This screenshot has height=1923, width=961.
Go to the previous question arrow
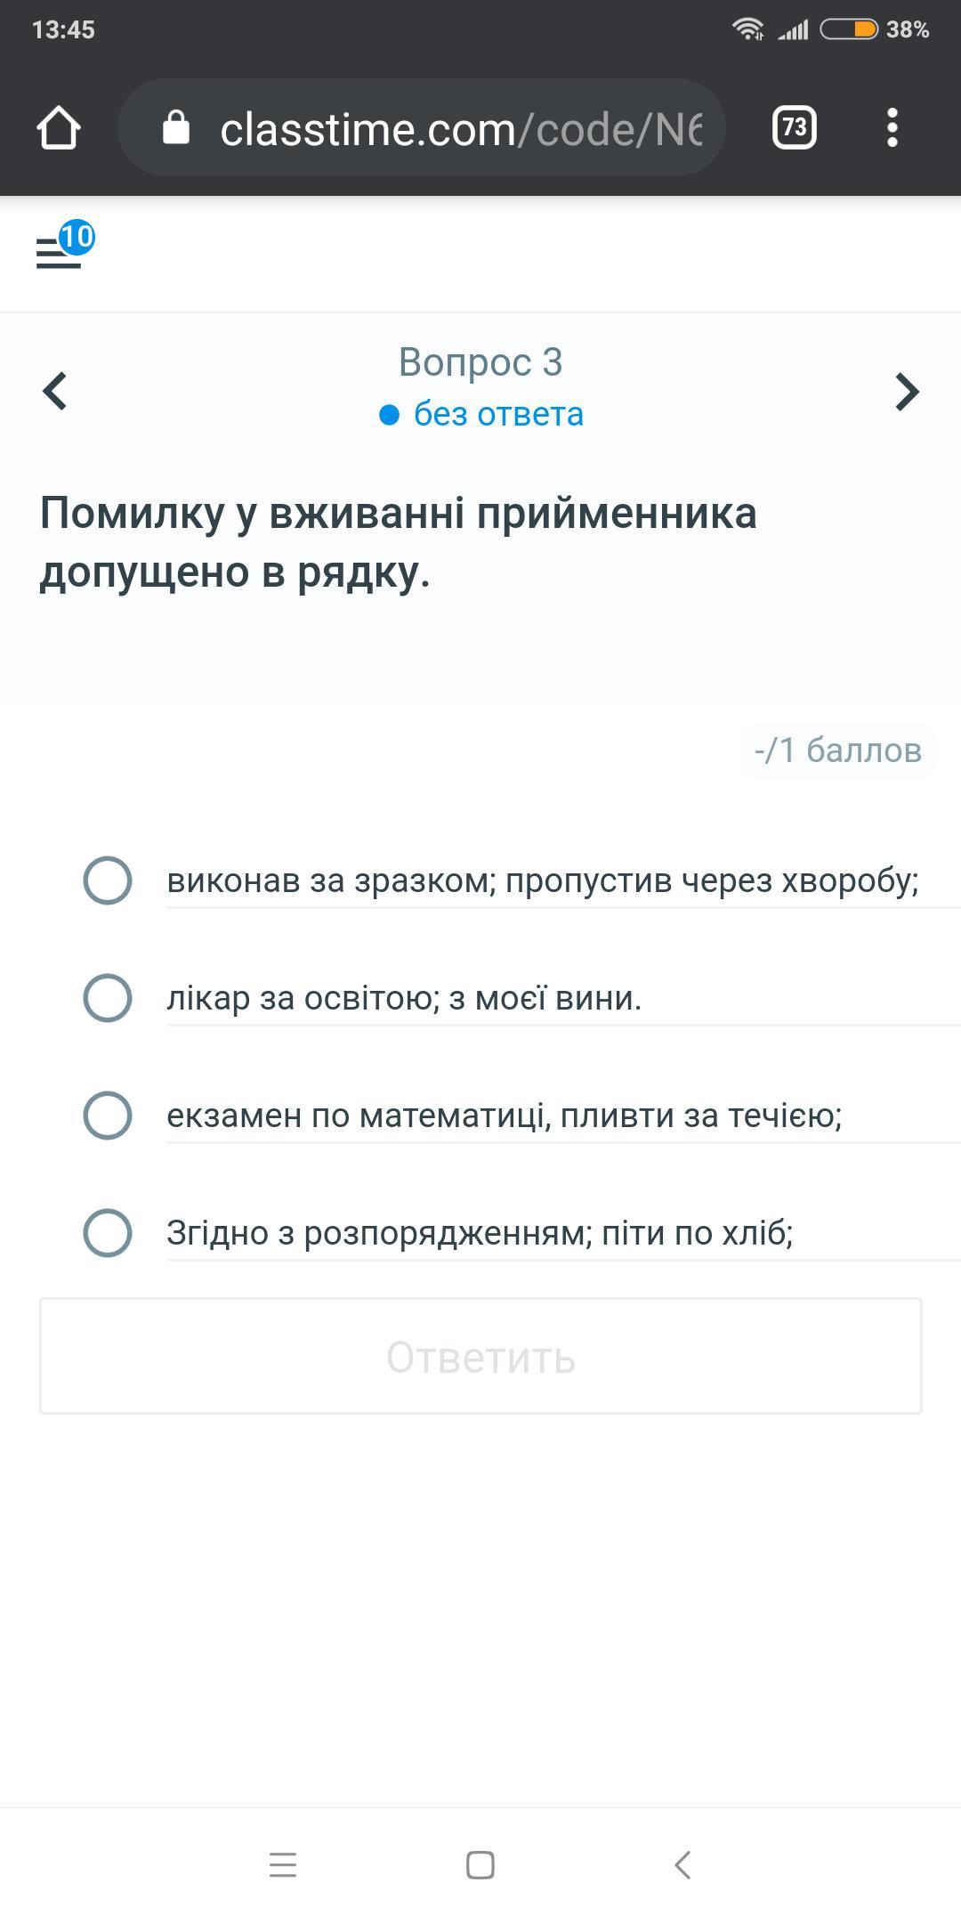(x=55, y=391)
